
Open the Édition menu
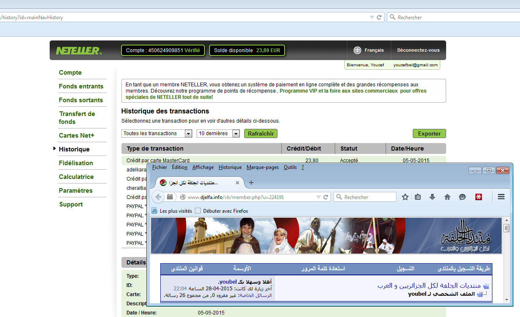[179, 167]
